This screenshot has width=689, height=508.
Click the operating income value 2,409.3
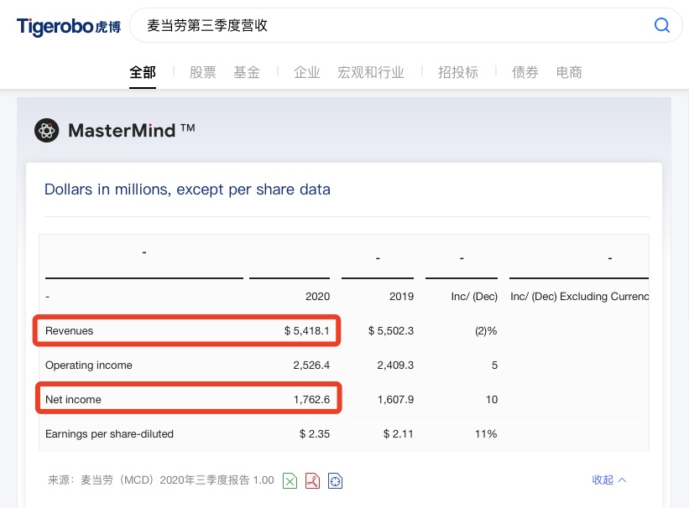click(395, 365)
